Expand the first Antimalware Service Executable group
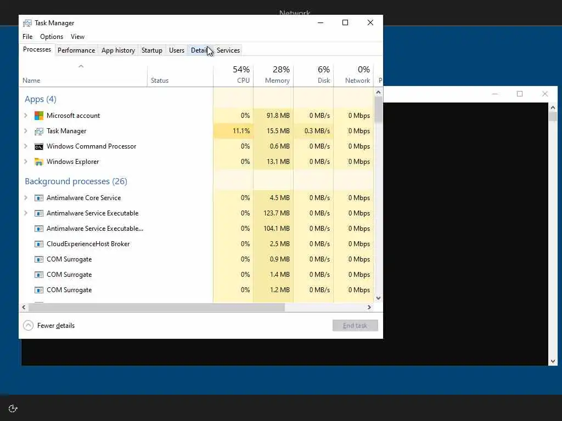Screen dimensions: 562x421 25,213
